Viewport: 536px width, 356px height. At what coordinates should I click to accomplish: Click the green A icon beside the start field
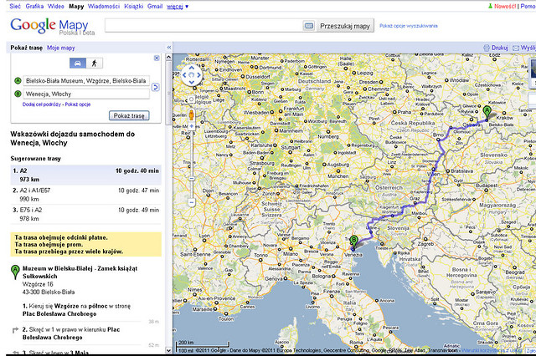click(18, 81)
